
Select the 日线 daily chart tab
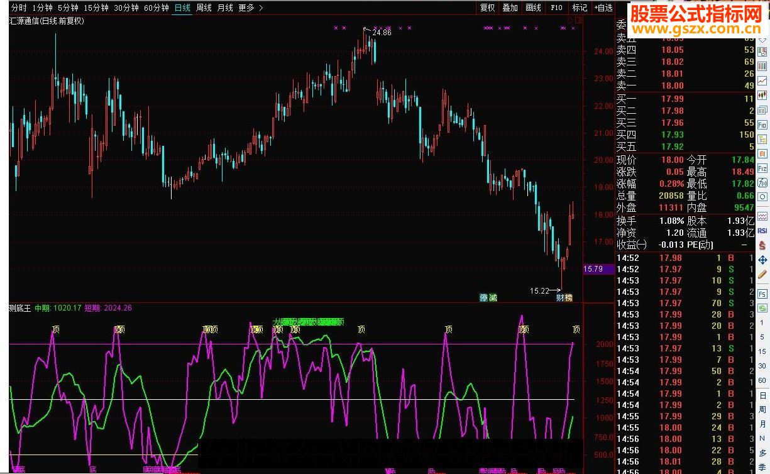pos(182,8)
